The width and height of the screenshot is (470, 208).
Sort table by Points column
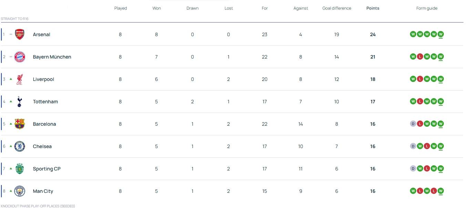(x=372, y=8)
